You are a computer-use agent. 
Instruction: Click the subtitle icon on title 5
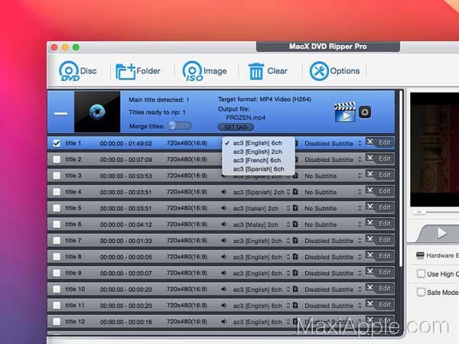point(295,208)
